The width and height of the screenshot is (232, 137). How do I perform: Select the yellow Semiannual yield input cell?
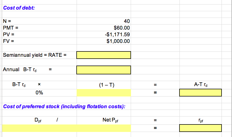pyautogui.click(x=104, y=55)
